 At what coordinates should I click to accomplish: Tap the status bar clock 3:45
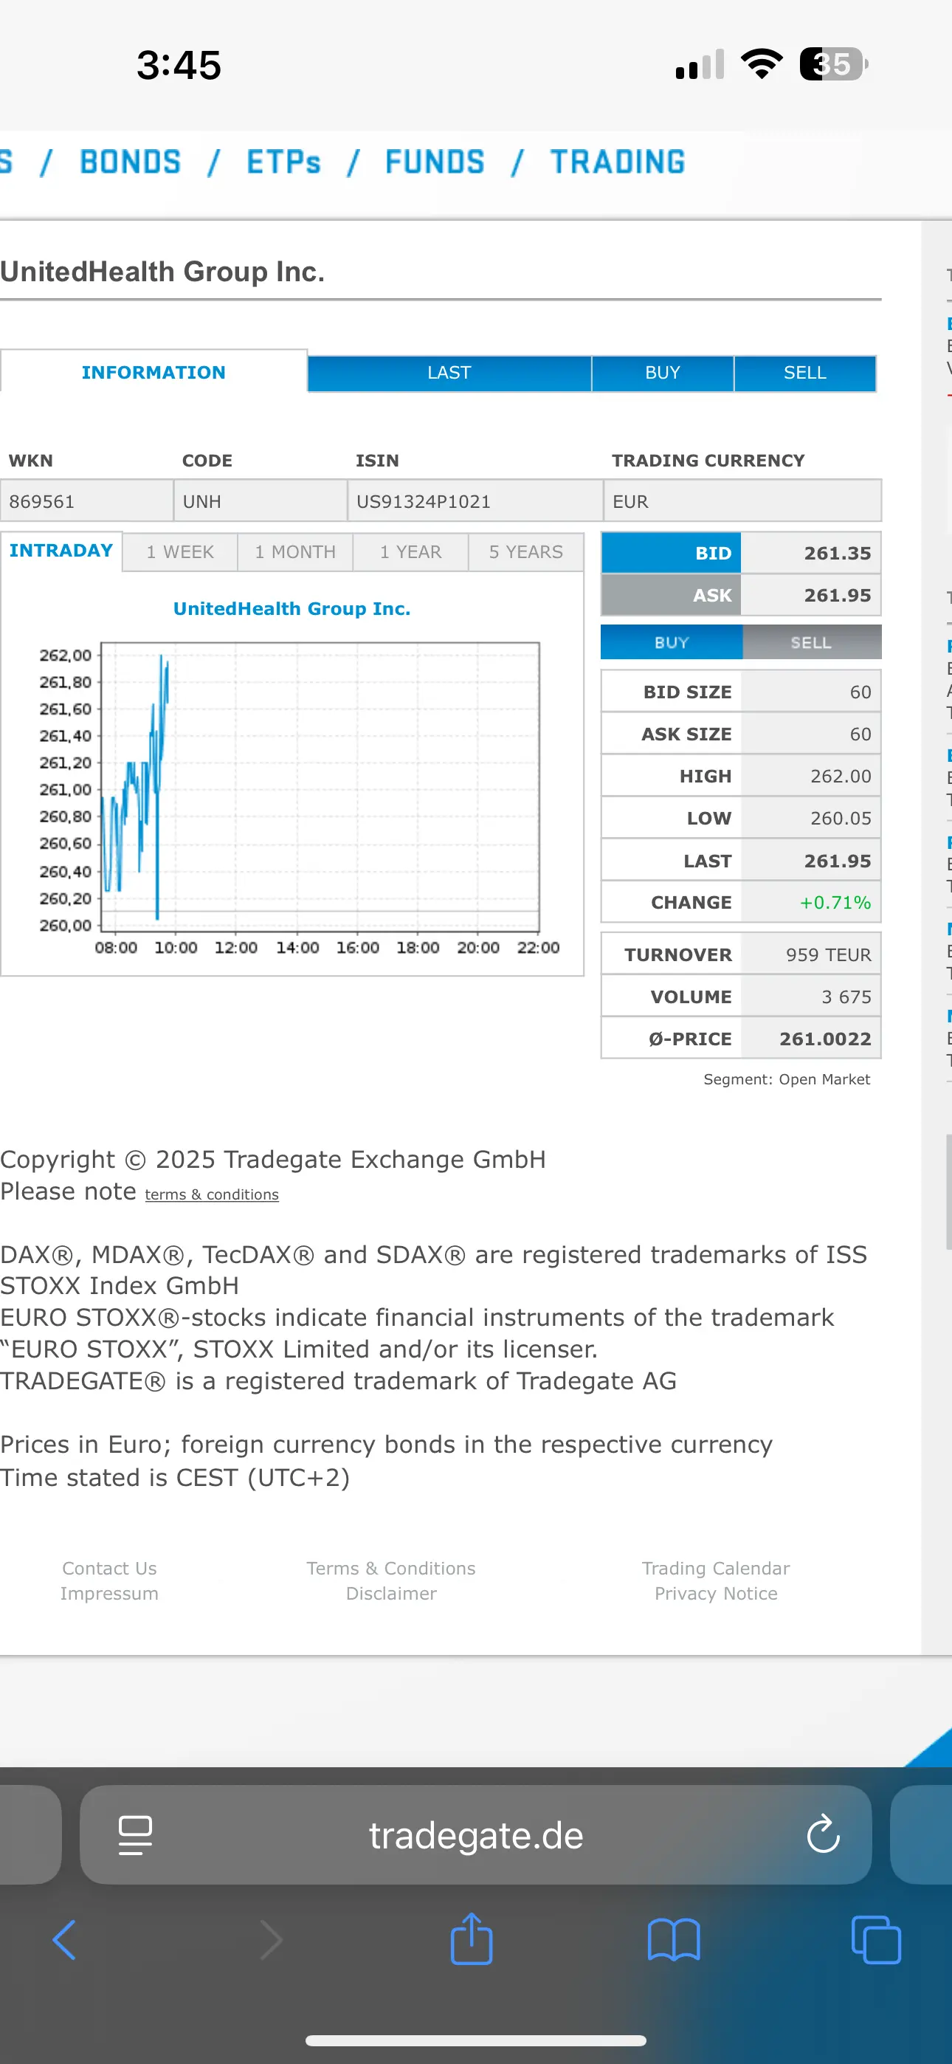179,65
